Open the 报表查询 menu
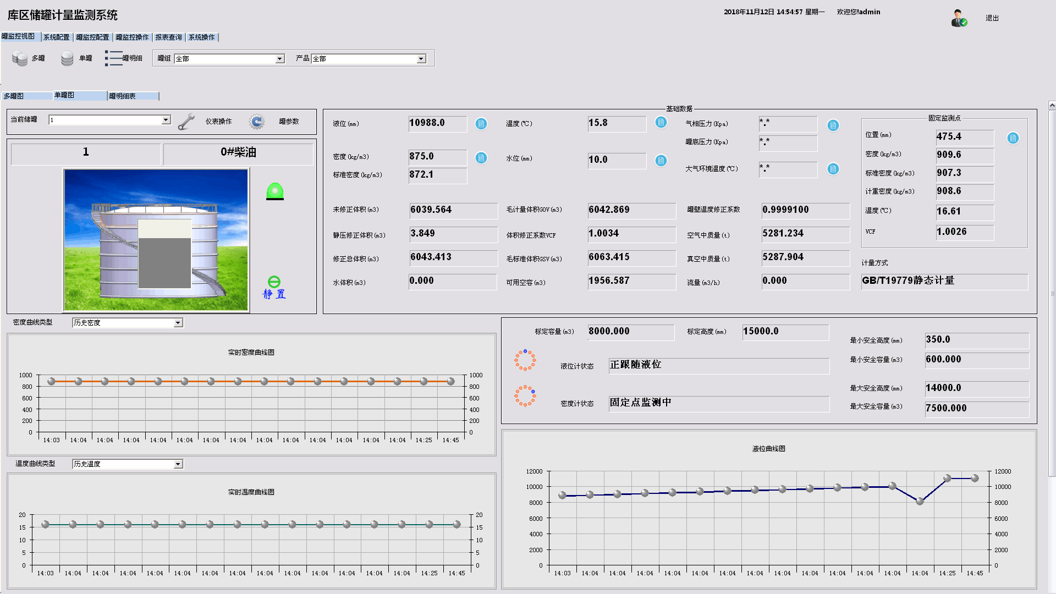The height and width of the screenshot is (594, 1056). 168,37
